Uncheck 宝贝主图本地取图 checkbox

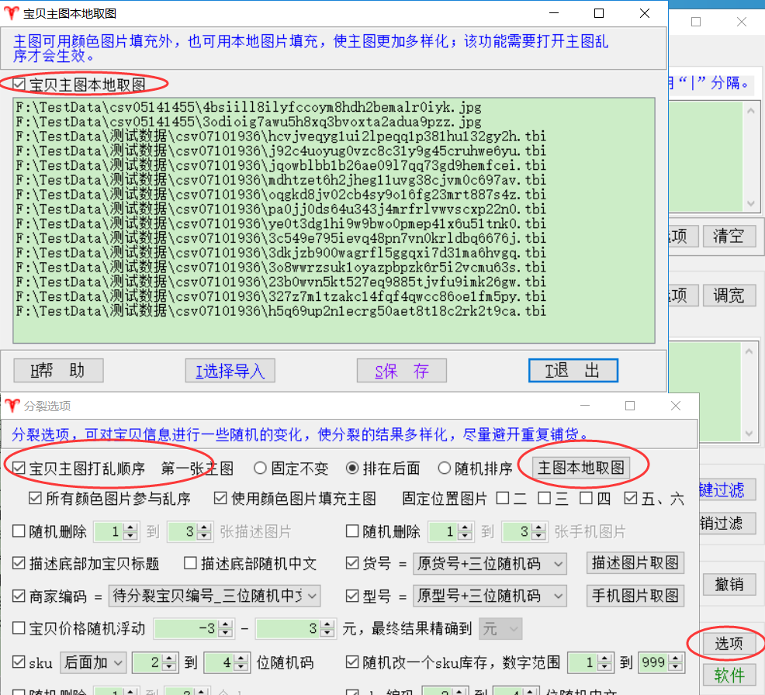[20, 84]
